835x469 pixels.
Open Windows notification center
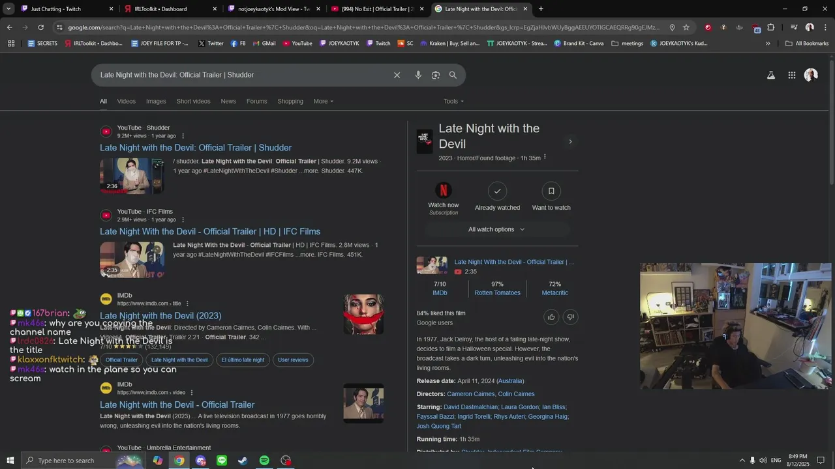click(x=821, y=461)
